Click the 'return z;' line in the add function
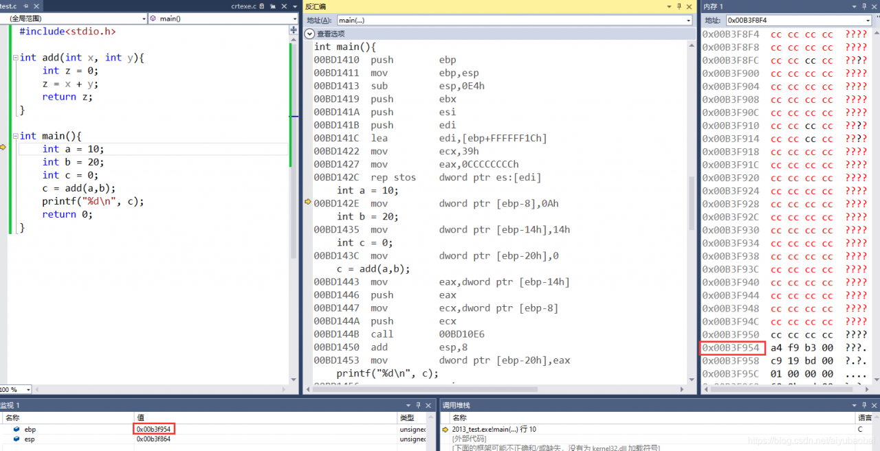This screenshot has height=451, width=880. [67, 97]
